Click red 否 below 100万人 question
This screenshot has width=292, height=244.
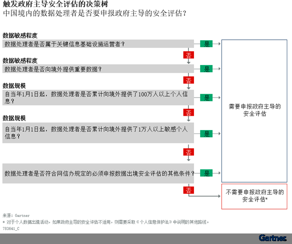(188, 112)
